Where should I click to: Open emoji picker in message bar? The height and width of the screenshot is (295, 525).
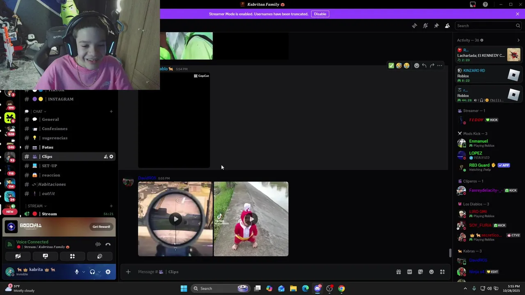431,272
